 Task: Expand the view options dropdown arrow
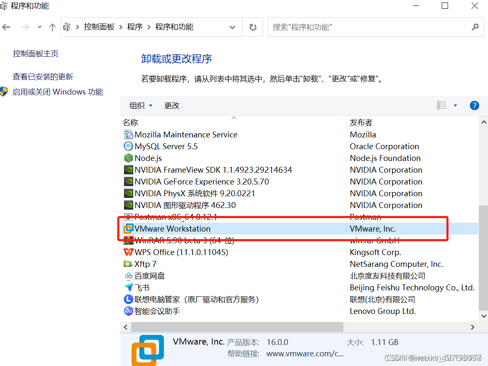[455, 105]
